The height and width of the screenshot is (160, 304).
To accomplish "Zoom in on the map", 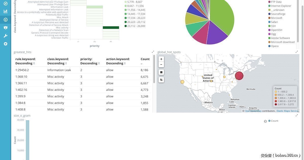I will coord(161,59).
